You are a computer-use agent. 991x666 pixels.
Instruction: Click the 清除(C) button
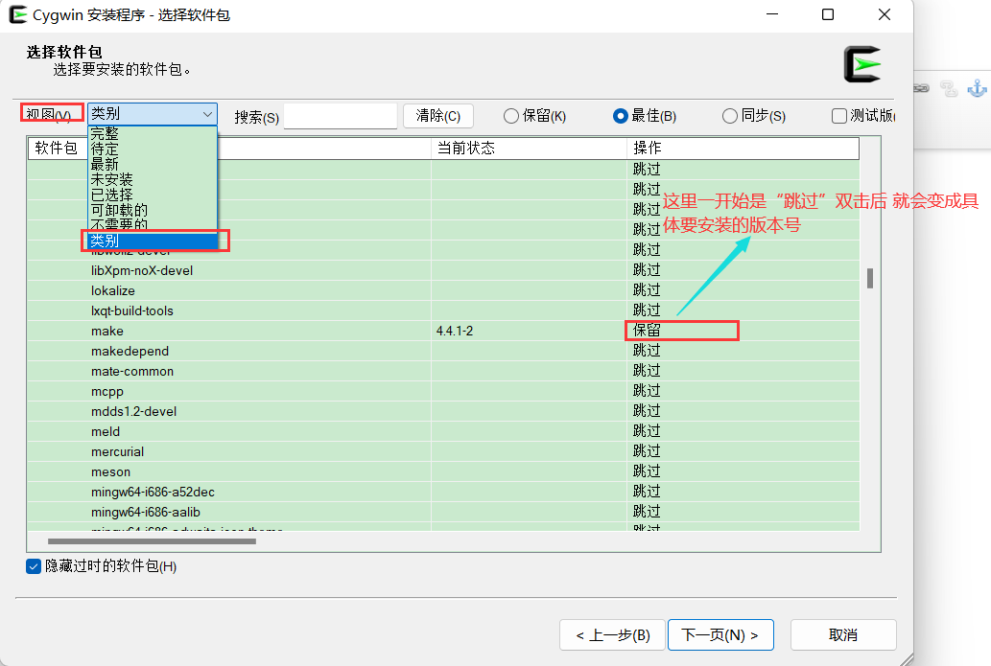[438, 116]
